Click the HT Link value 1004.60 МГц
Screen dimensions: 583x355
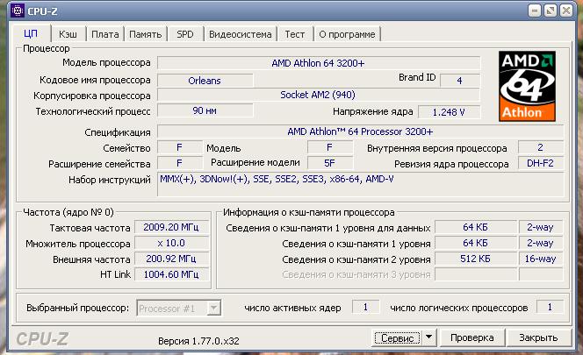click(x=171, y=274)
